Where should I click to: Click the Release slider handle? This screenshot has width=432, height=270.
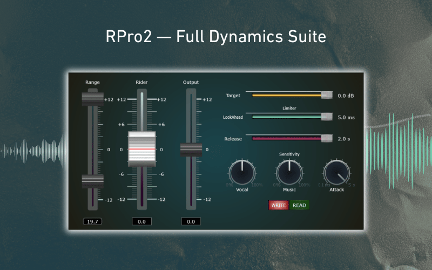tap(327, 138)
